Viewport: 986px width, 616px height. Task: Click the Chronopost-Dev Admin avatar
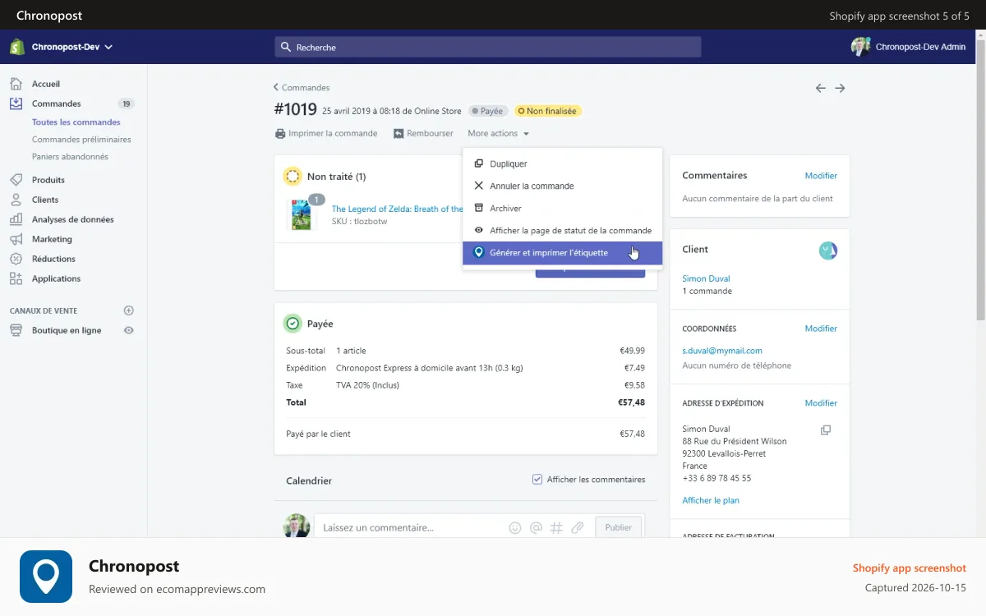pyautogui.click(x=860, y=47)
